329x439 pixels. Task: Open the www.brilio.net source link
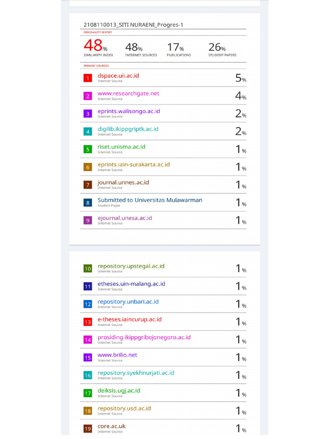point(117,355)
